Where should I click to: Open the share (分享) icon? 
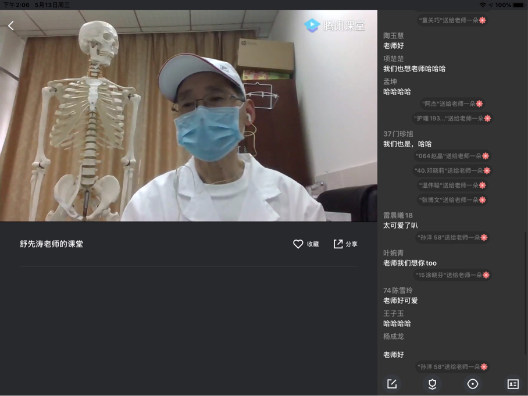pyautogui.click(x=338, y=244)
